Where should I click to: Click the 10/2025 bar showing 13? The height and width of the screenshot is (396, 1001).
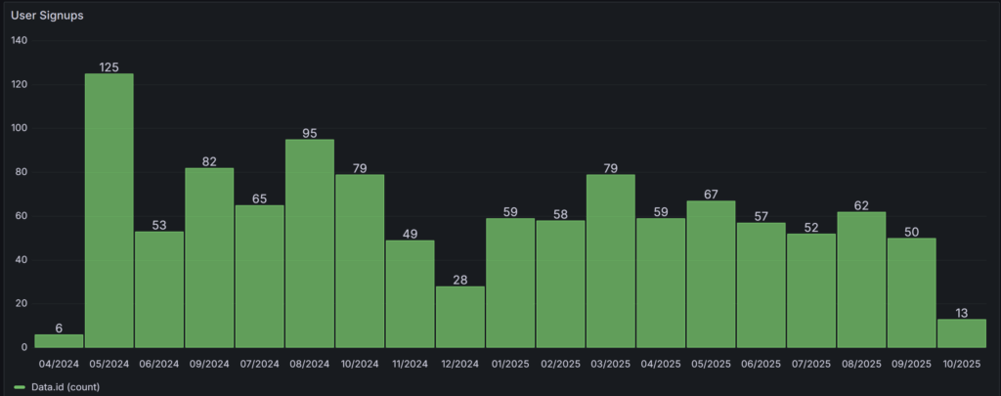coord(962,333)
